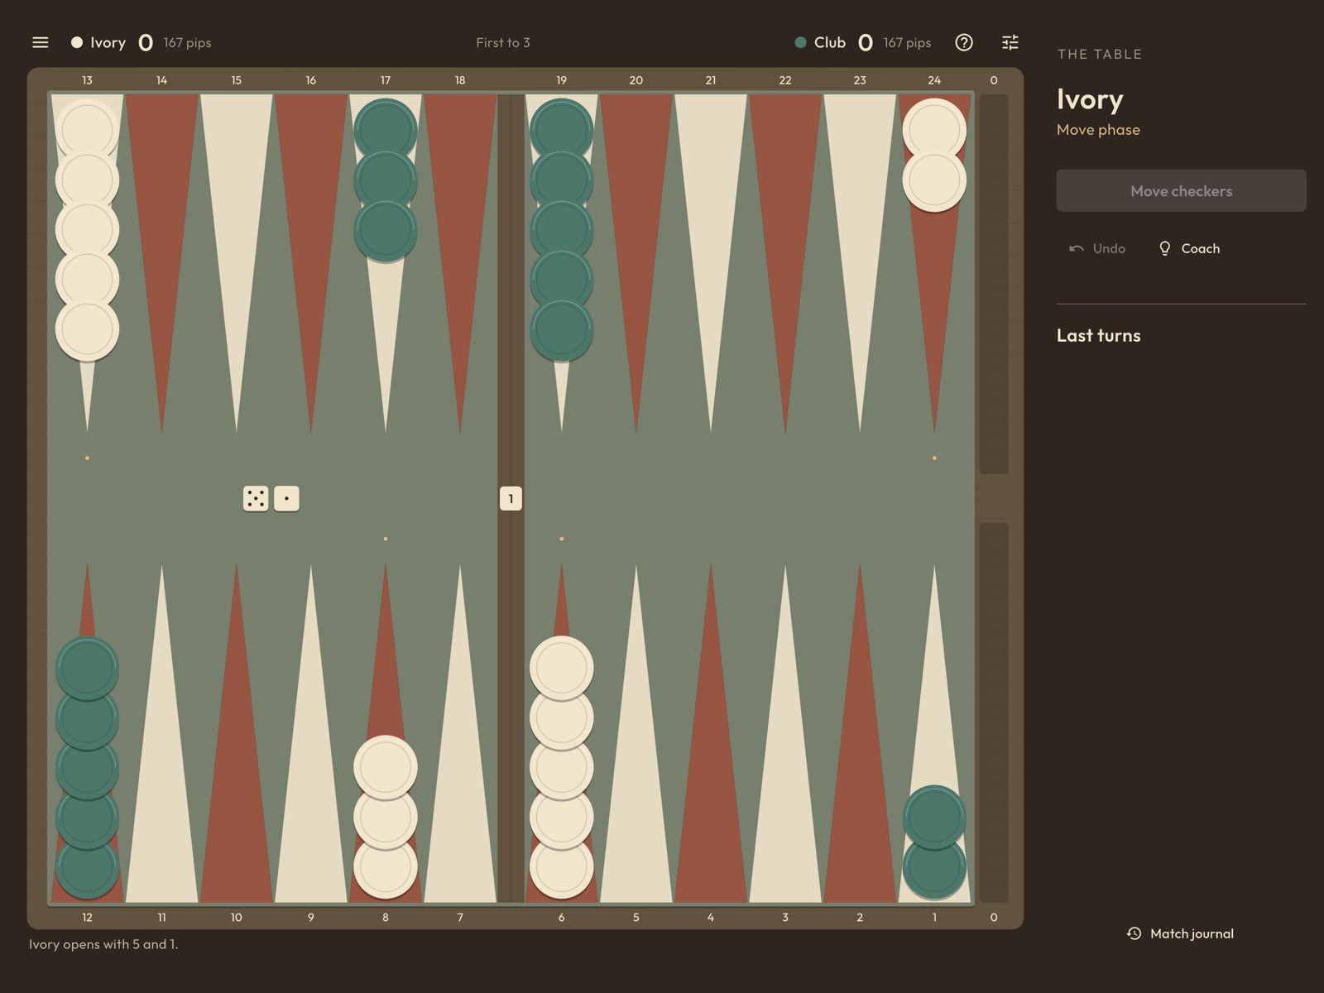Click Ivory's match score 0

click(x=146, y=42)
